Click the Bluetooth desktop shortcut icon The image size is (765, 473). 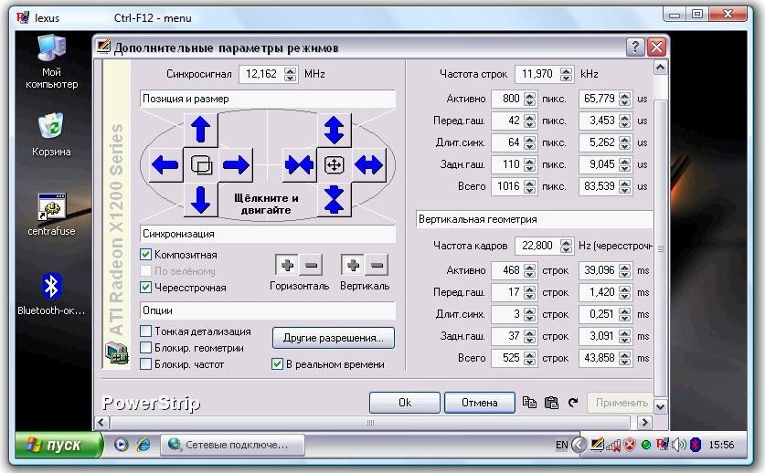point(52,287)
